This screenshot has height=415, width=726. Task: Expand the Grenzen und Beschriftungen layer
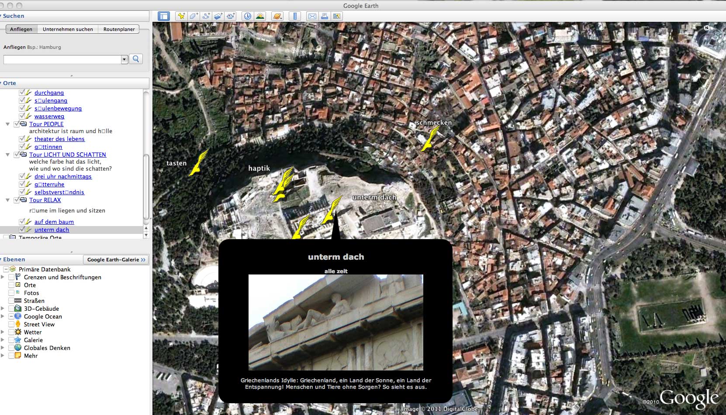pos(3,277)
